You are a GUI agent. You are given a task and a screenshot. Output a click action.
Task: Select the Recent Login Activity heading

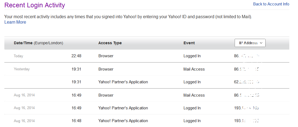[x=35, y=5]
